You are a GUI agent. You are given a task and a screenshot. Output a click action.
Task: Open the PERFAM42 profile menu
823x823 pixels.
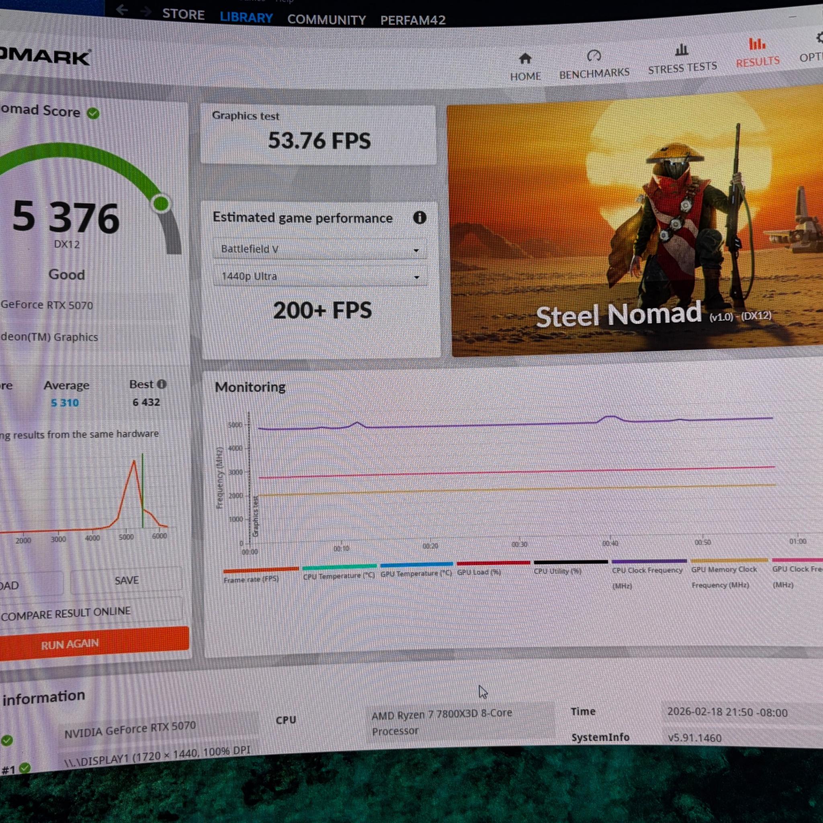pos(413,20)
